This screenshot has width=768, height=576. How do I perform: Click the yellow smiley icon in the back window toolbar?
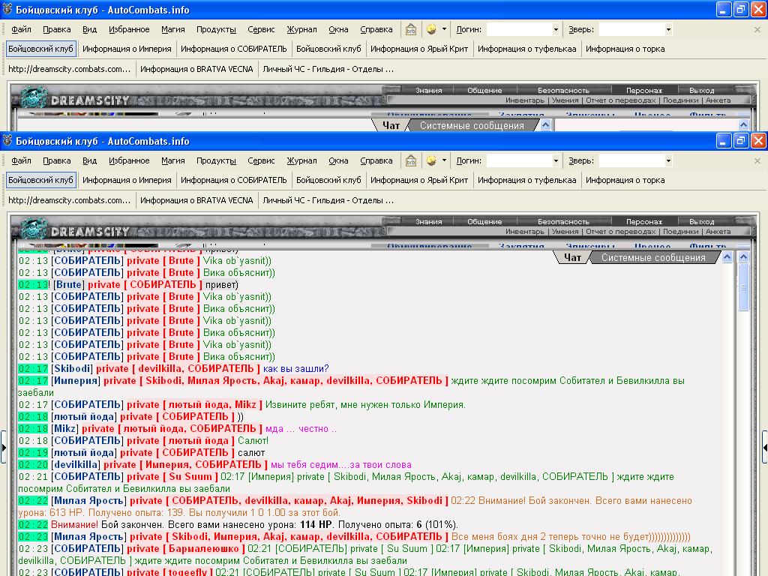point(431,29)
